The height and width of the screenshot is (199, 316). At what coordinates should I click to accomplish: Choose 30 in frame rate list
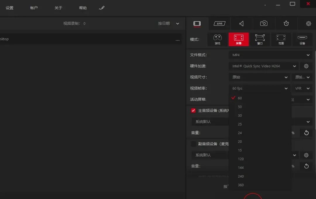(260, 115)
